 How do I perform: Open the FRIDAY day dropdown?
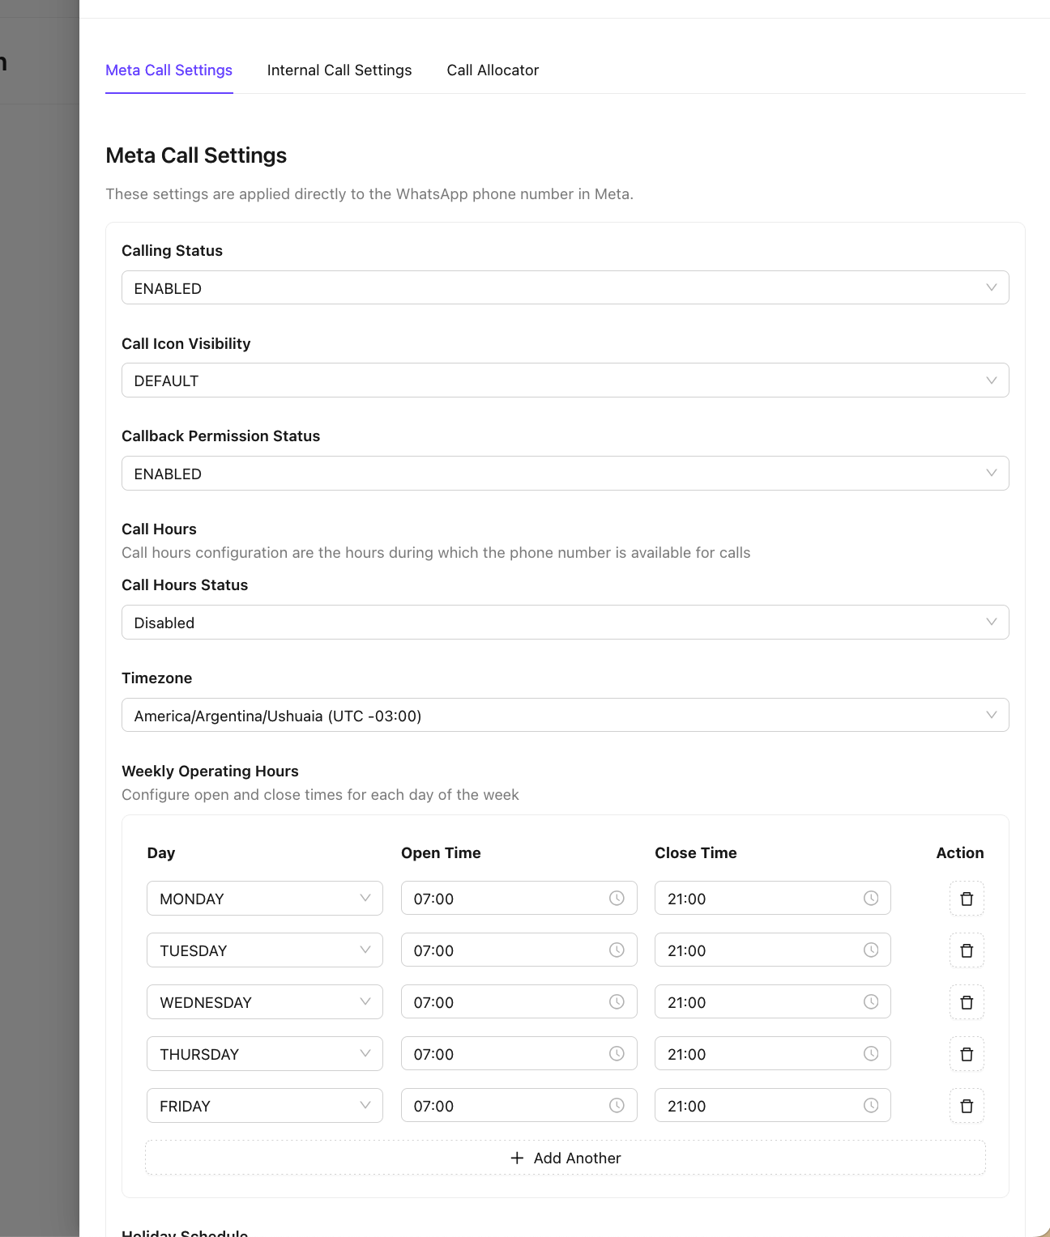(265, 1105)
